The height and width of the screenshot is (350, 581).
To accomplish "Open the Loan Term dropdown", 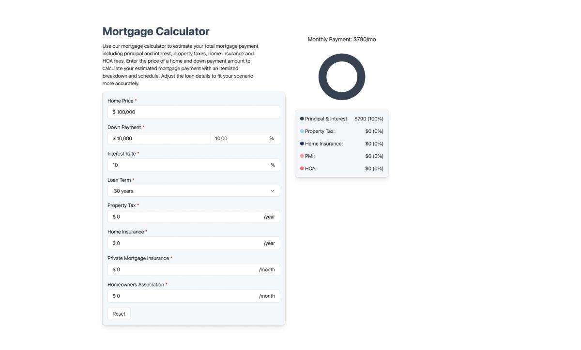I will pyautogui.click(x=194, y=191).
